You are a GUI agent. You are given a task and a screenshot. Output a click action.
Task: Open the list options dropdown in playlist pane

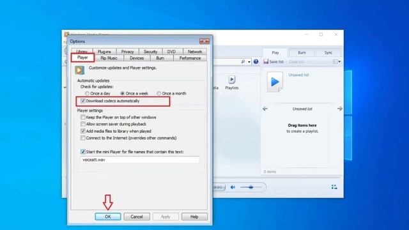pyautogui.click(x=337, y=61)
